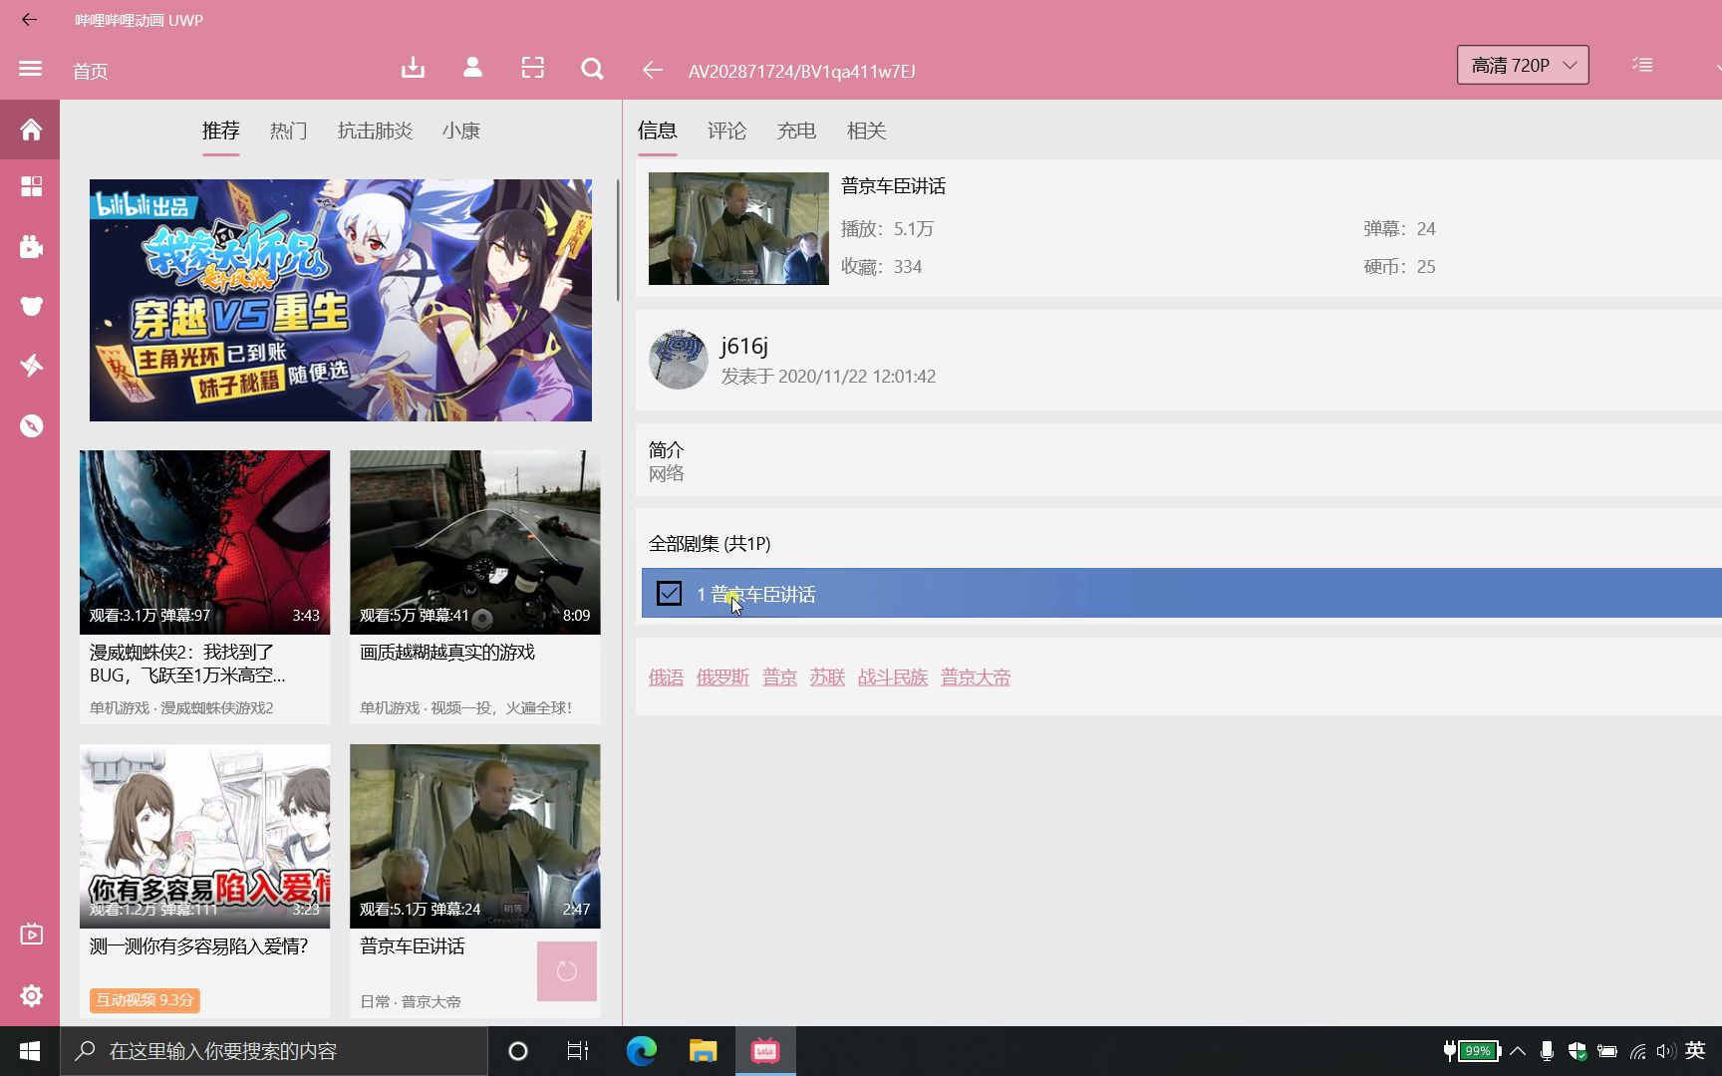Open the 相关 tab
The width and height of the screenshot is (1722, 1076).
(866, 131)
